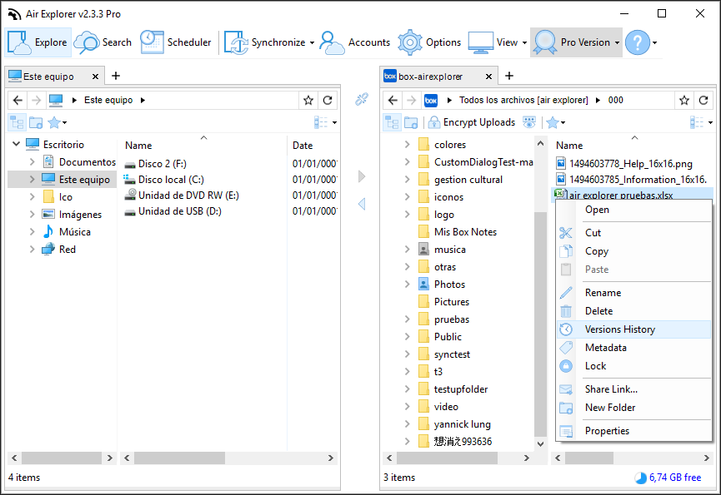Click the Synchronize toolbar button
The width and height of the screenshot is (721, 495).
[x=264, y=42]
